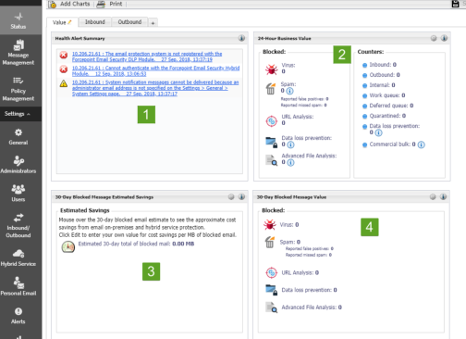Open Policy Management section

coord(18,89)
